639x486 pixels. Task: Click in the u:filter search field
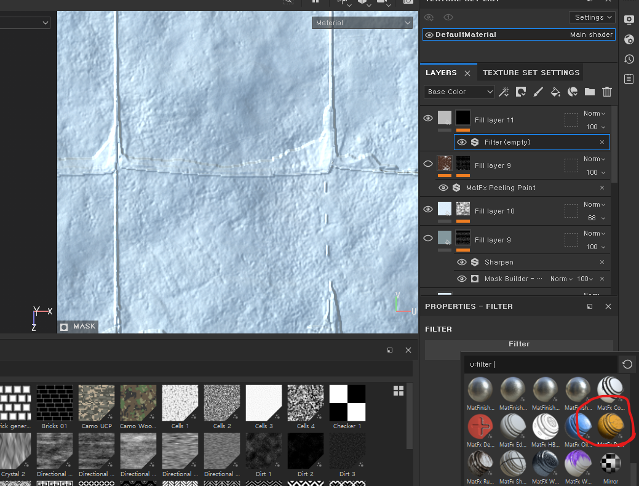(x=541, y=364)
